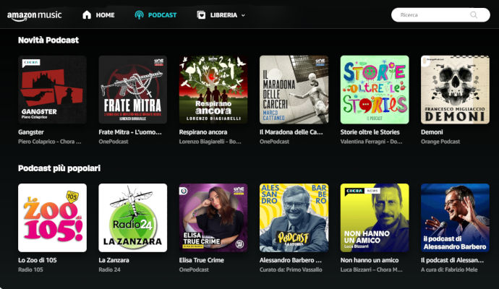Click the Amazon Music logo

(x=35, y=16)
